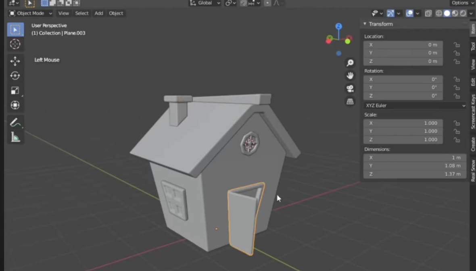The height and width of the screenshot is (271, 476).
Task: Select the Measure ruler tool
Action: click(x=15, y=137)
